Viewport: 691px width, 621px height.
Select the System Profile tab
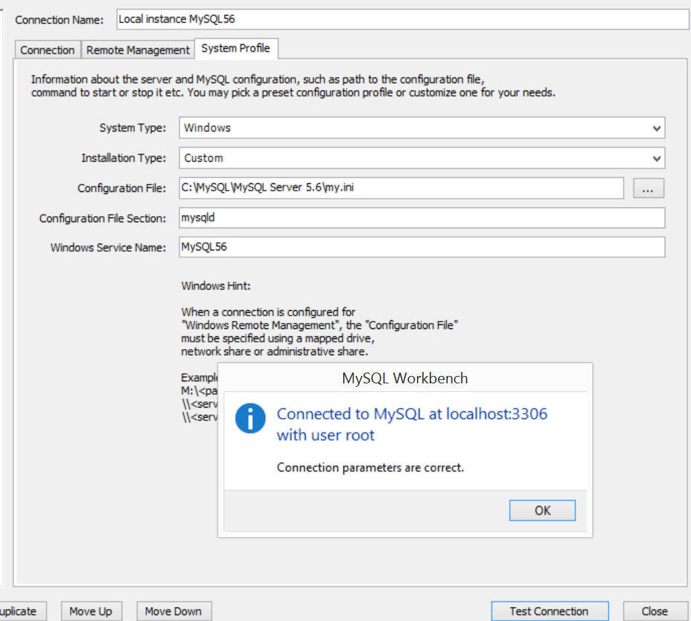click(236, 48)
